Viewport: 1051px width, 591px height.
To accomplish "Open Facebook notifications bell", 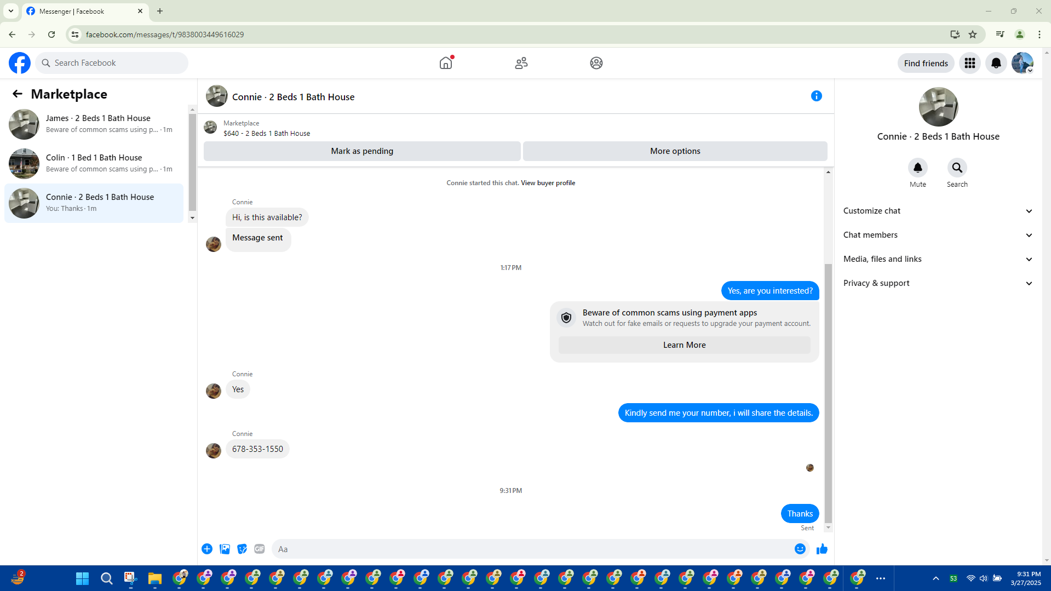I will [x=996, y=63].
